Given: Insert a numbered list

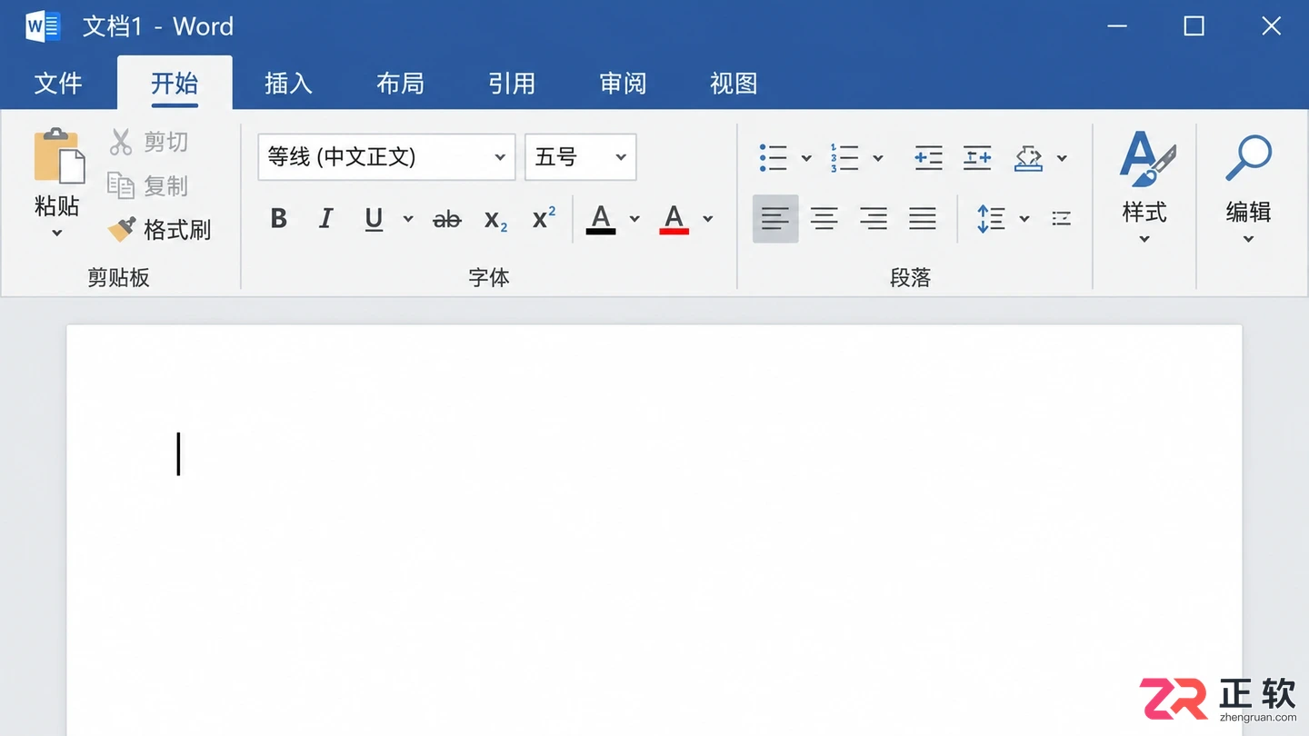Looking at the screenshot, I should click(x=844, y=157).
